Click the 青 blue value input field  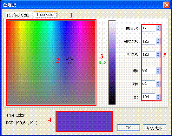(148, 97)
